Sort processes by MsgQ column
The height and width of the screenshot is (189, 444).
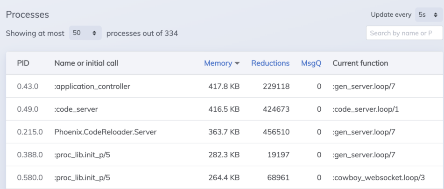(x=311, y=63)
